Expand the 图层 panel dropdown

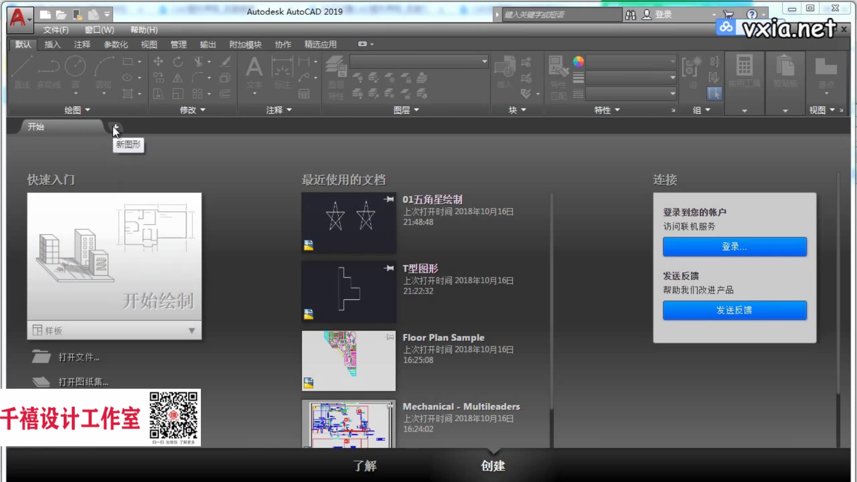point(406,110)
